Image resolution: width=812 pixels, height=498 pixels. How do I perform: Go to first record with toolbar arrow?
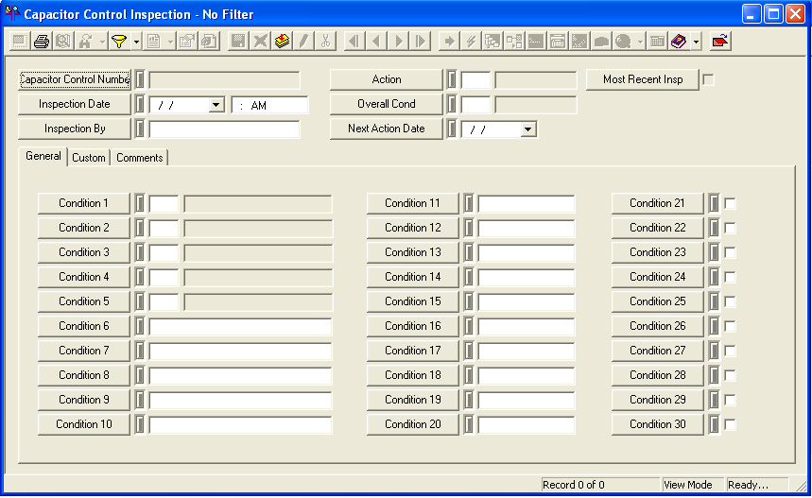coord(354,41)
